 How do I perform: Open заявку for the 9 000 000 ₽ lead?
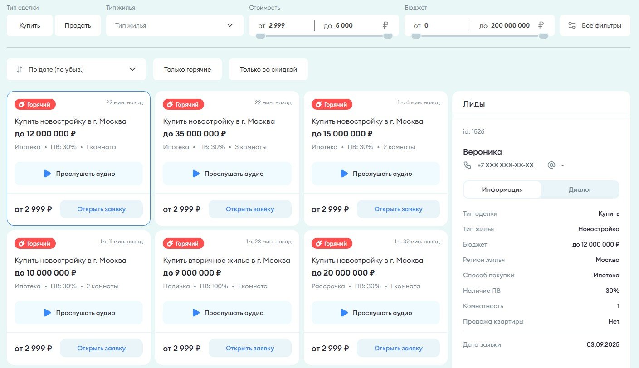(x=250, y=348)
